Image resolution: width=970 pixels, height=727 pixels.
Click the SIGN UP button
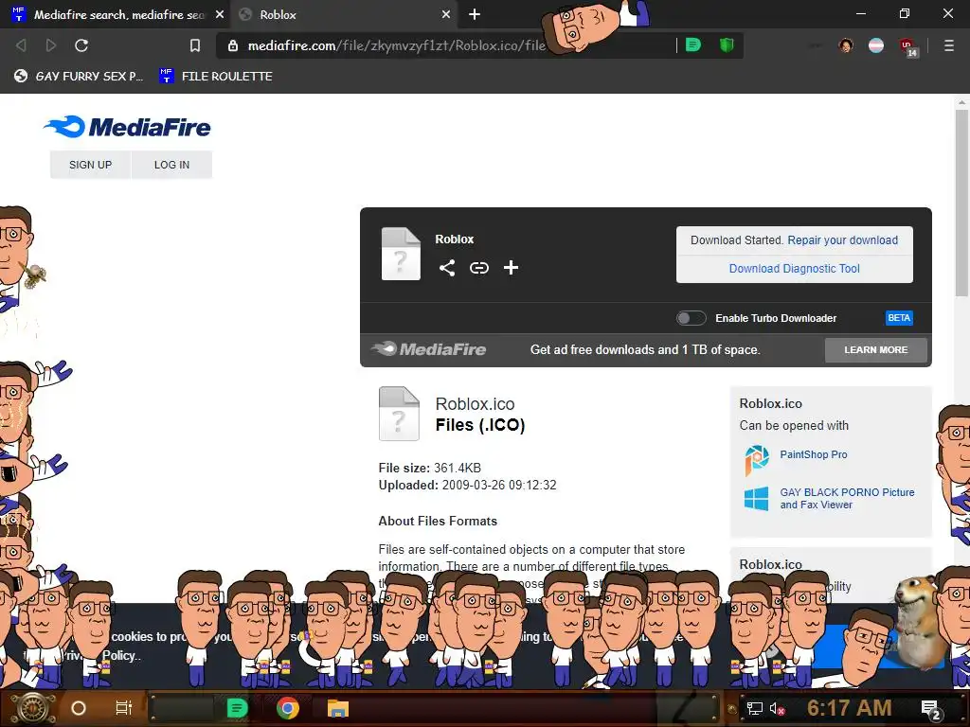point(90,165)
